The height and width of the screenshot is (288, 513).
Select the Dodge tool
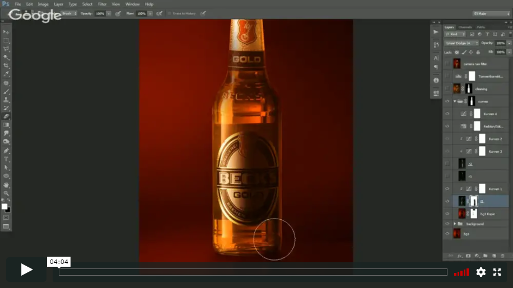[6, 141]
